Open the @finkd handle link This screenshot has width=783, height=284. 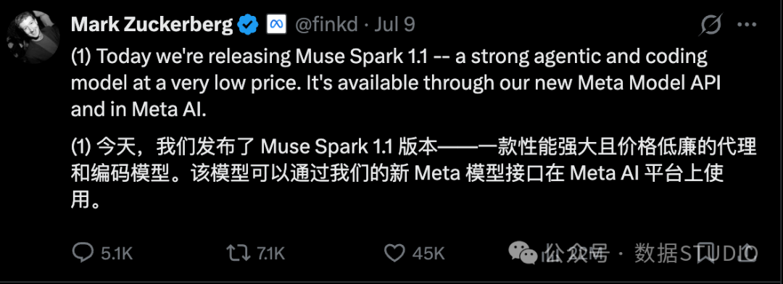327,25
